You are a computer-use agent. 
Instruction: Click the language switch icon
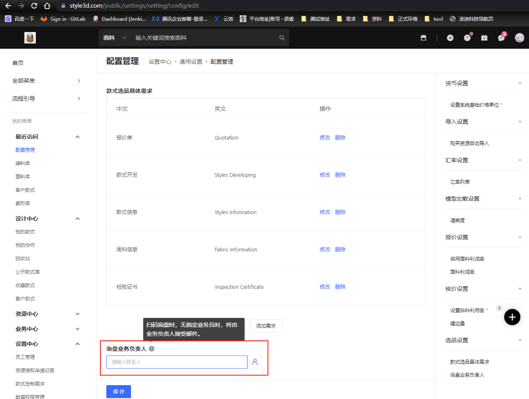pyautogui.click(x=450, y=38)
